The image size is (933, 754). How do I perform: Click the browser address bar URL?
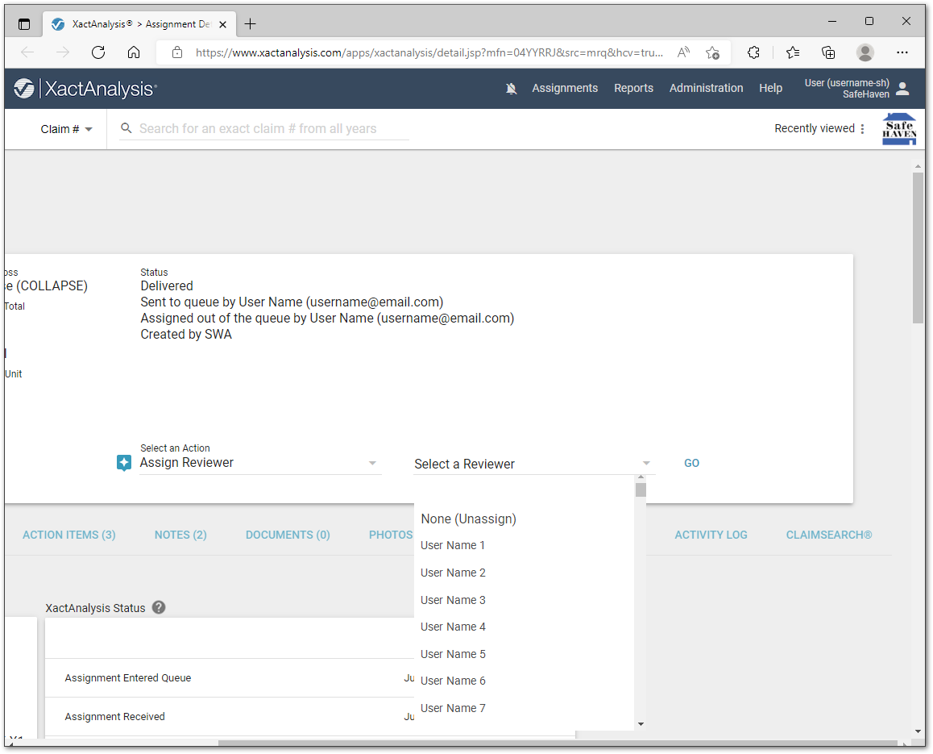[x=429, y=52]
